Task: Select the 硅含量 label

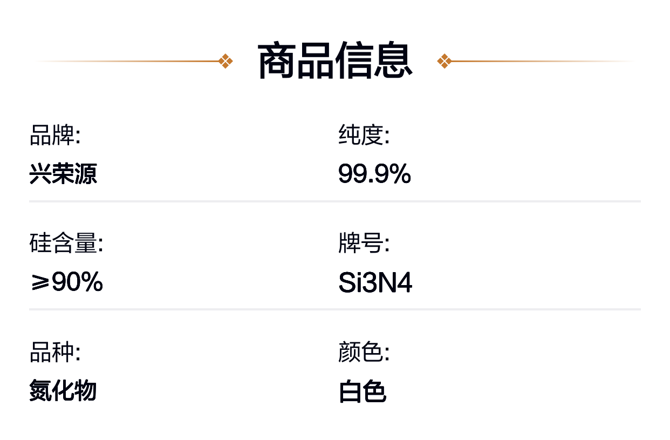Action: [x=66, y=243]
